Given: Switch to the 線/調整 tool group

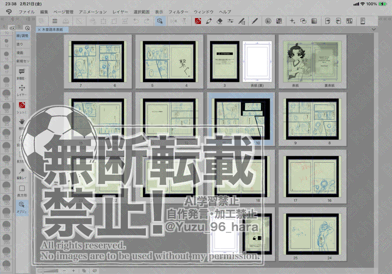Looking at the screenshot, I should click(x=22, y=36).
